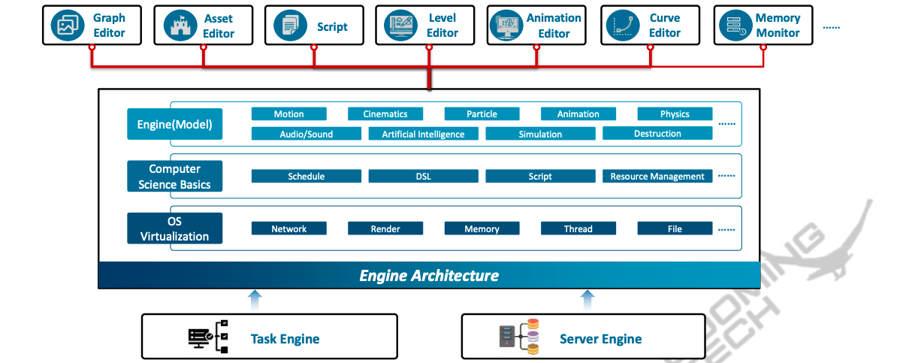Select the Memory Monitor label
The height and width of the screenshot is (363, 903).
click(x=778, y=26)
